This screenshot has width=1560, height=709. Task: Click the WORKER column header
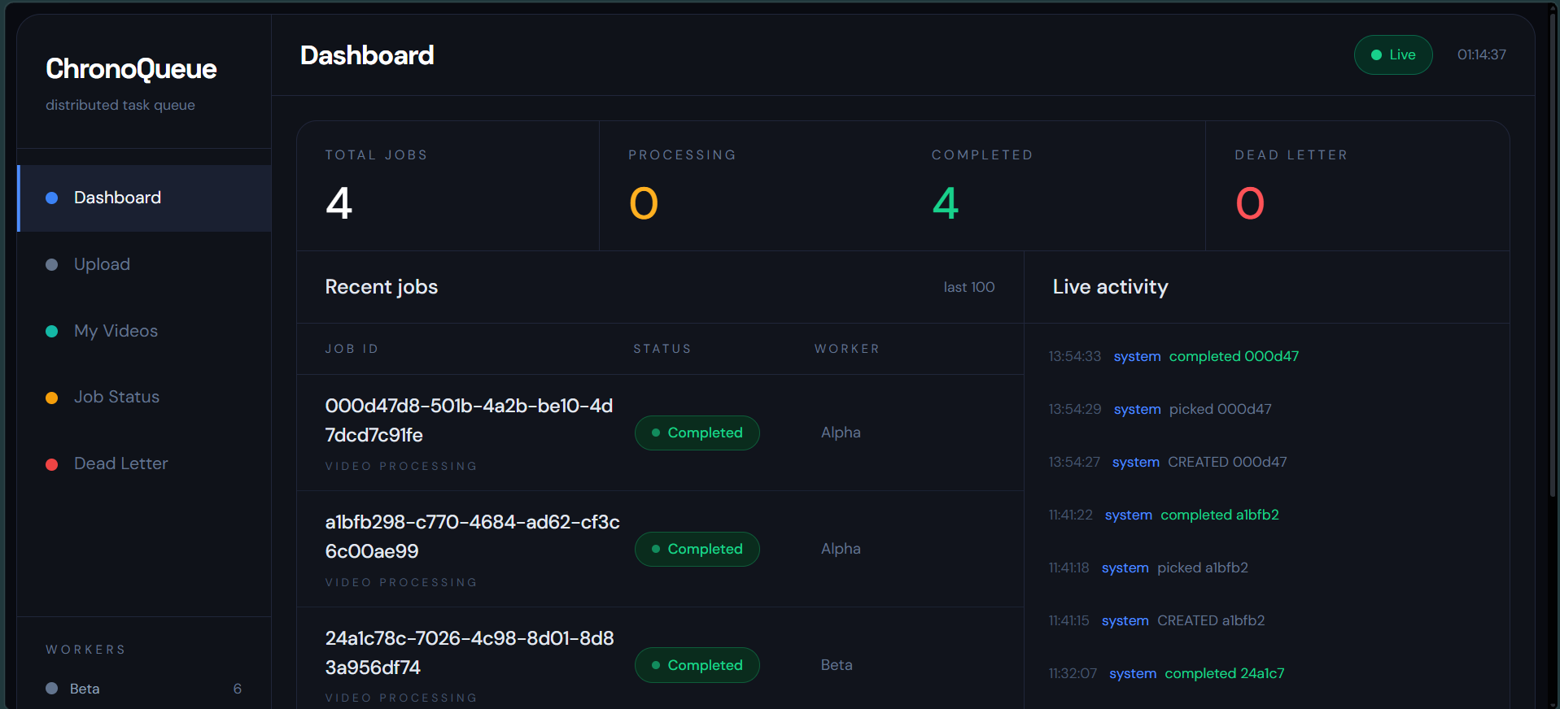coord(847,349)
